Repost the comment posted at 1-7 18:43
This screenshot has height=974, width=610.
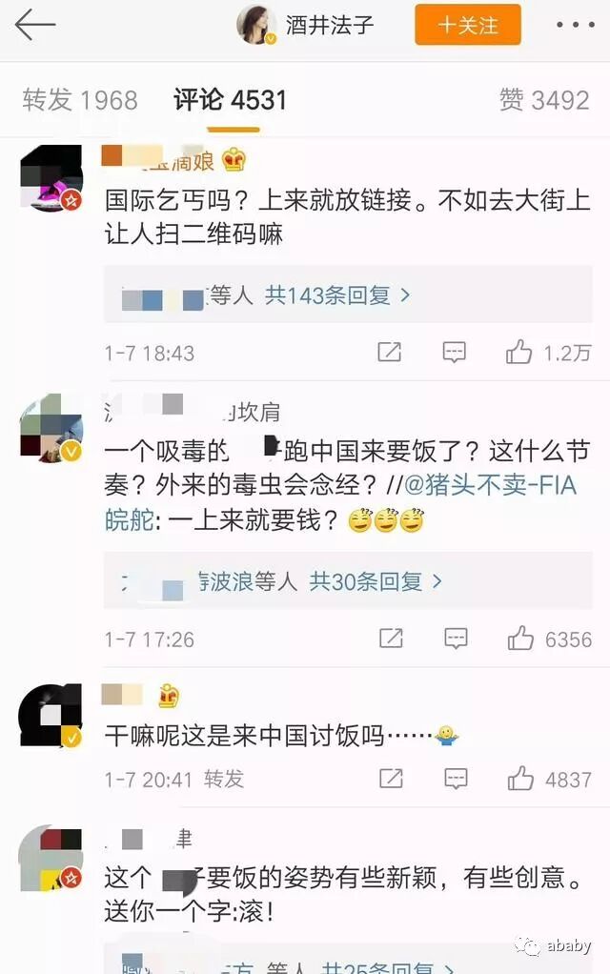tap(390, 353)
